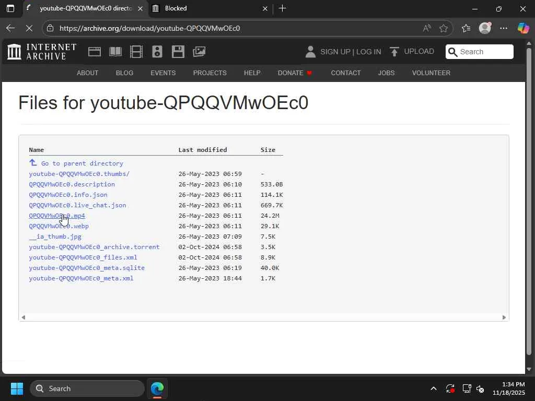Stop page loading with the X button
The width and height of the screenshot is (535, 401).
pos(29,28)
